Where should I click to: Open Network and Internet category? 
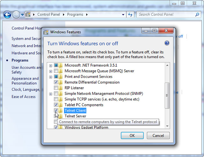point(26,46)
